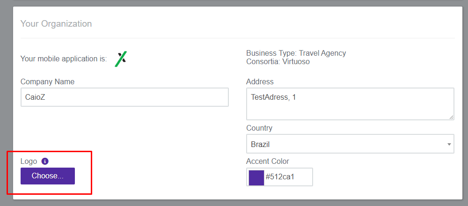Click the 'Your mobile application is:' text
This screenshot has width=468, height=206.
64,59
